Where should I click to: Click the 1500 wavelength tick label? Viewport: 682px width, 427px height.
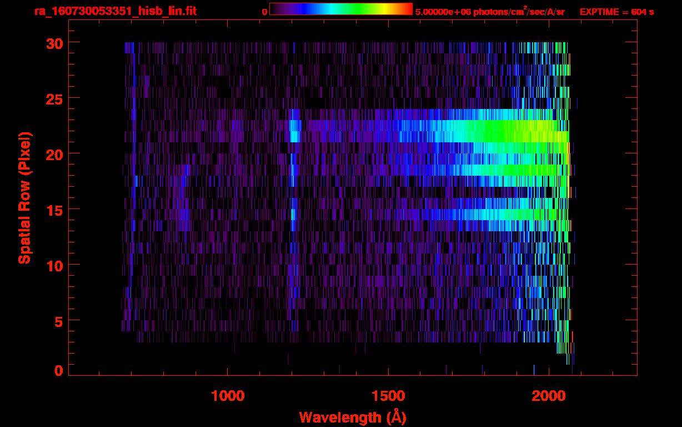tap(388, 396)
